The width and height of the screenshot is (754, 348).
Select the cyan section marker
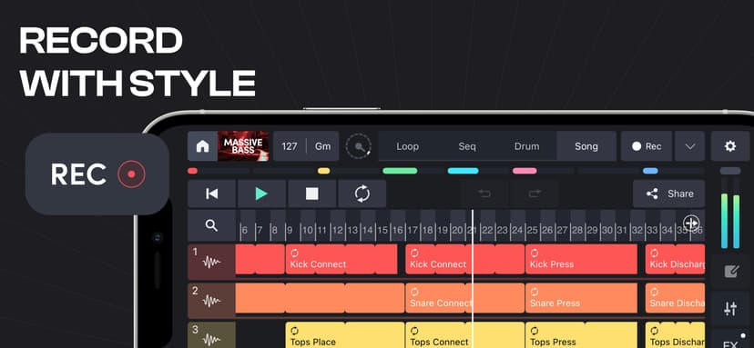pyautogui.click(x=464, y=171)
